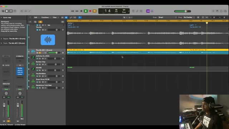Click the horizontal auto zoom button
The image size is (229, 129).
207,18
